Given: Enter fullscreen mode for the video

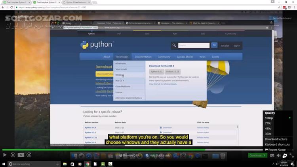Looking at the screenshot, I should pos(291,156).
